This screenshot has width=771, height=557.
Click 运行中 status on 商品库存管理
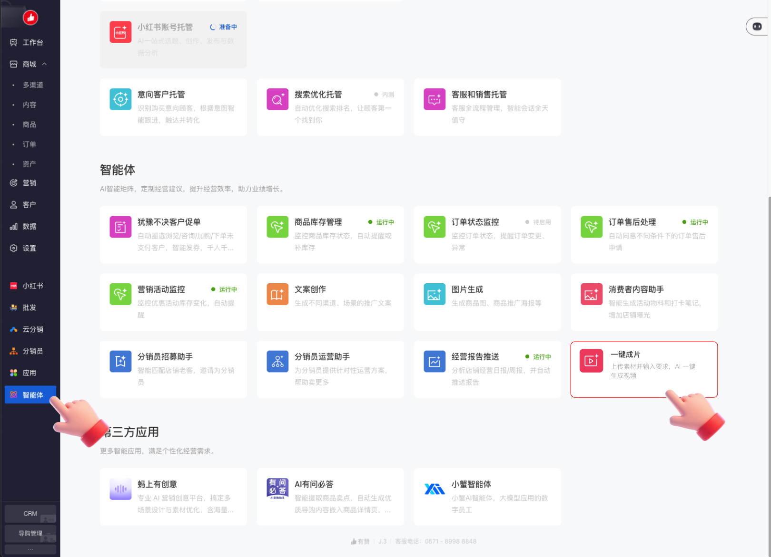pyautogui.click(x=381, y=222)
